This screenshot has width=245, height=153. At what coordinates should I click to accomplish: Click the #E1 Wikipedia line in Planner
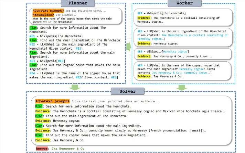point(56,36)
